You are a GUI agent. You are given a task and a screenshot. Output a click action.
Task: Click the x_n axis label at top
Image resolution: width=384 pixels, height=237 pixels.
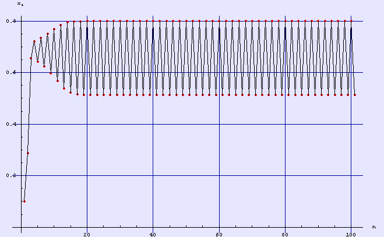click(20, 3)
